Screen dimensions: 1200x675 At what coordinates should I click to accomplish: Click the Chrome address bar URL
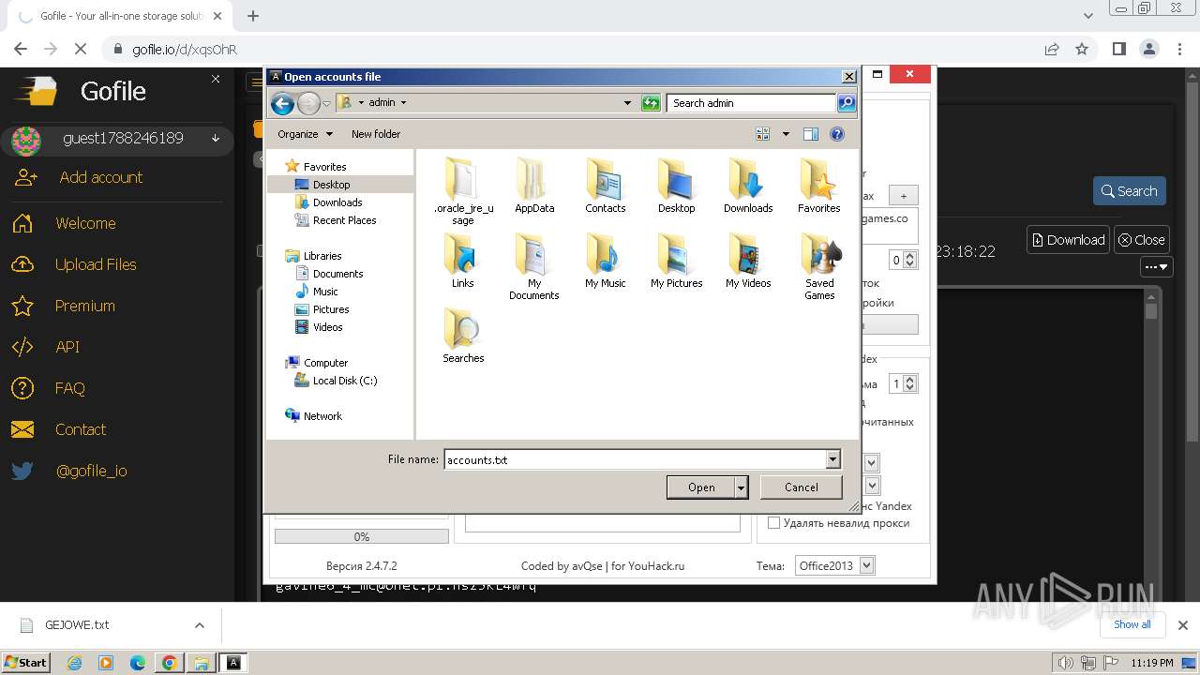click(x=185, y=50)
